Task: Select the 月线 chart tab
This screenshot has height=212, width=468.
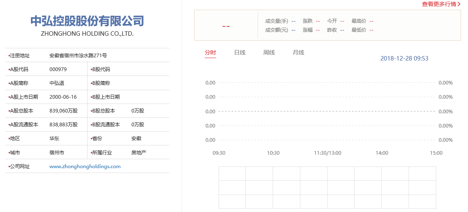Action: tap(298, 52)
